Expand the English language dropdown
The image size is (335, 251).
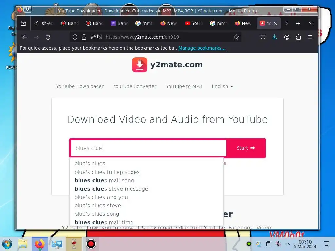pyautogui.click(x=222, y=86)
